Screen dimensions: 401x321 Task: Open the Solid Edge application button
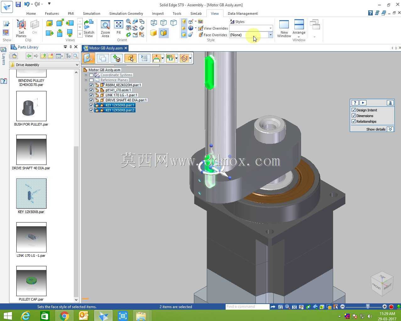(7, 7)
